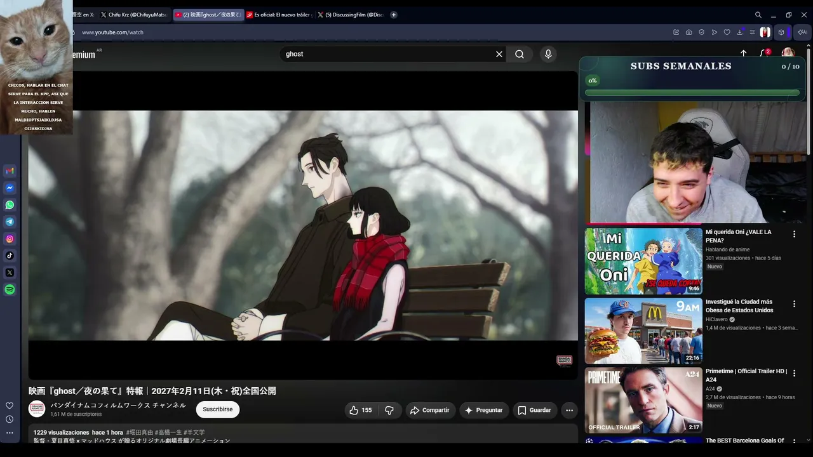Add page to bookmarks with heart icon
Screen dimensions: 813x457
727,32
